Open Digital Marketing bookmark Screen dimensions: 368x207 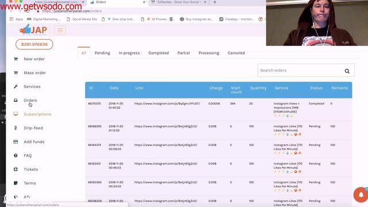pyautogui.click(x=44, y=19)
